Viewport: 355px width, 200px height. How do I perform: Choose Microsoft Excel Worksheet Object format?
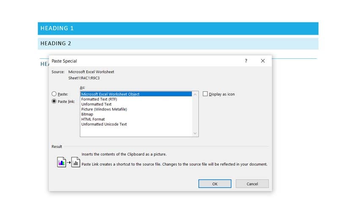136,94
